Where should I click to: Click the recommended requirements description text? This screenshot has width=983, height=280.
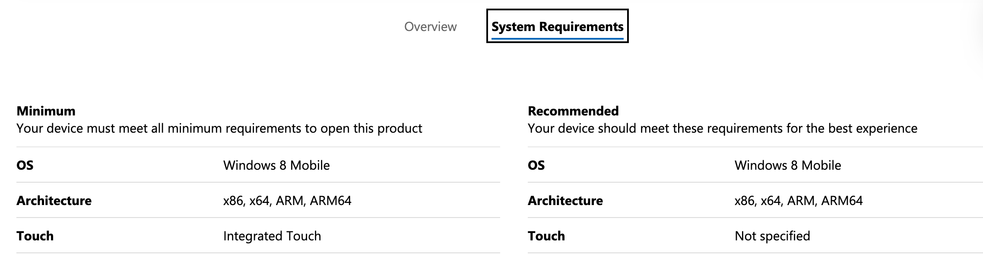coord(723,128)
